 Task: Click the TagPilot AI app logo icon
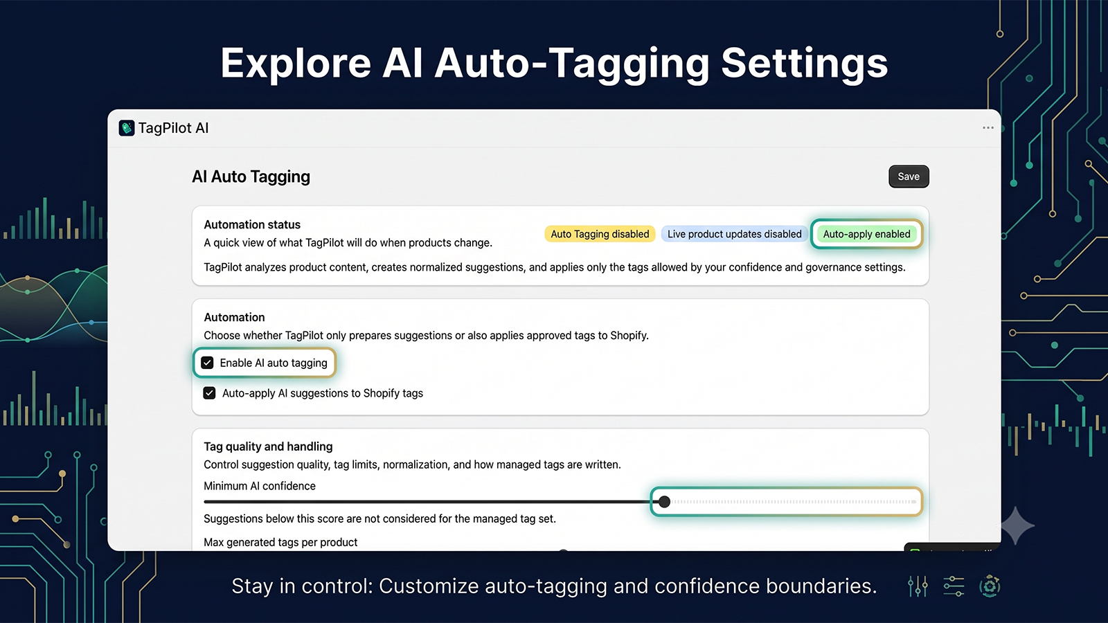click(x=127, y=128)
